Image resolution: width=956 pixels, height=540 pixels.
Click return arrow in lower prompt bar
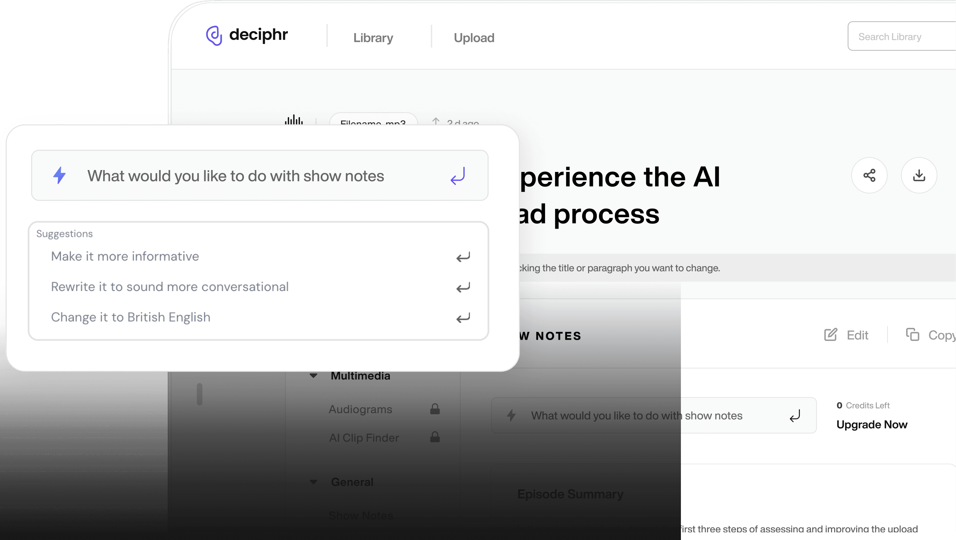[795, 416]
